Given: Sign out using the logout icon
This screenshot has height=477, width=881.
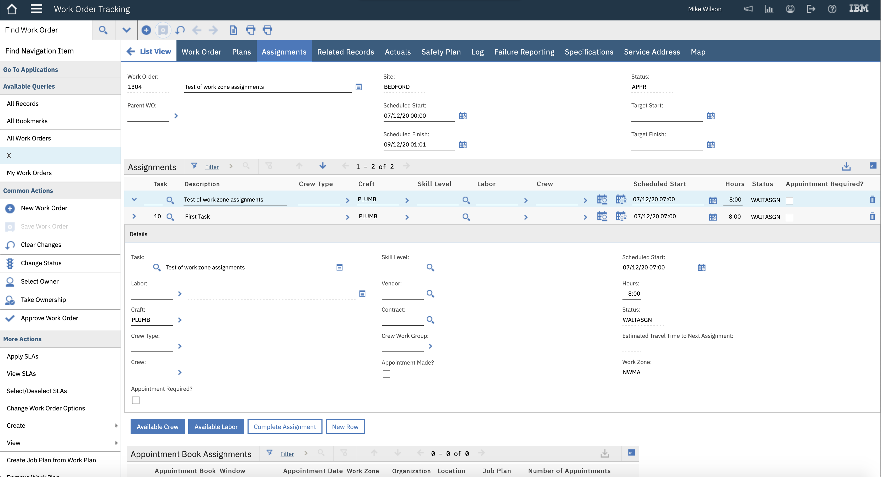Looking at the screenshot, I should point(811,9).
